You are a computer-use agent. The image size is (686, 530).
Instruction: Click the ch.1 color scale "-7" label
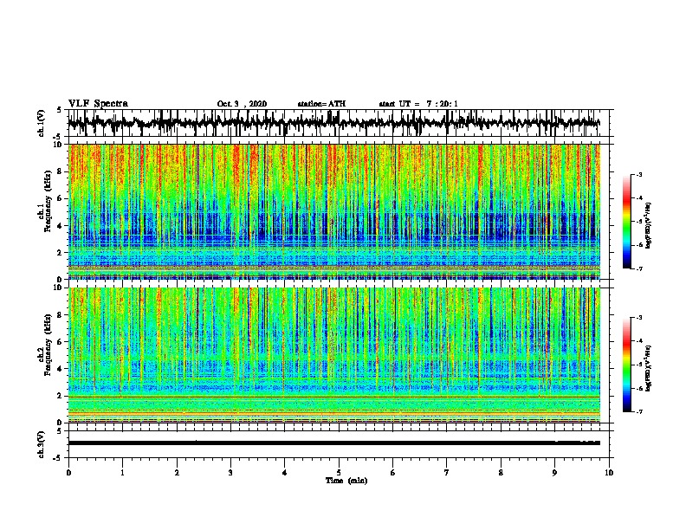tap(638, 268)
